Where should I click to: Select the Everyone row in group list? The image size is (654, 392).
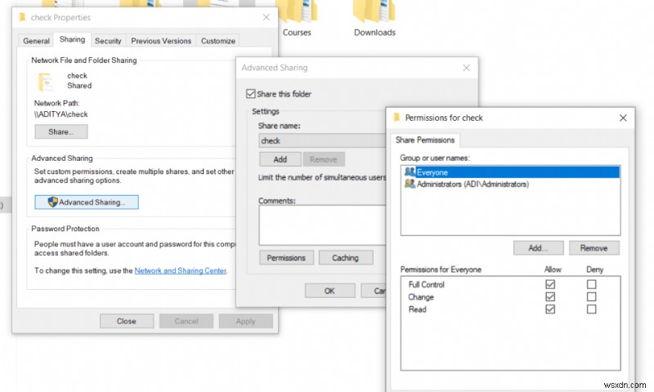510,172
